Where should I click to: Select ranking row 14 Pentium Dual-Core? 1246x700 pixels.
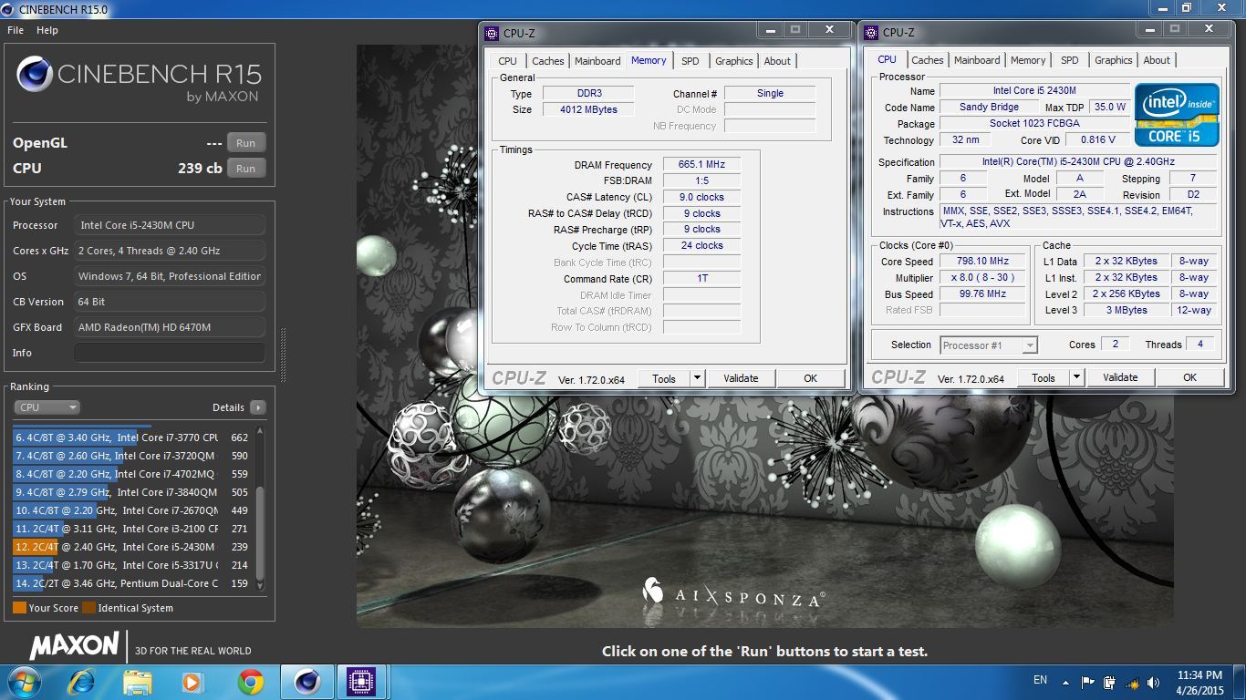click(x=132, y=583)
